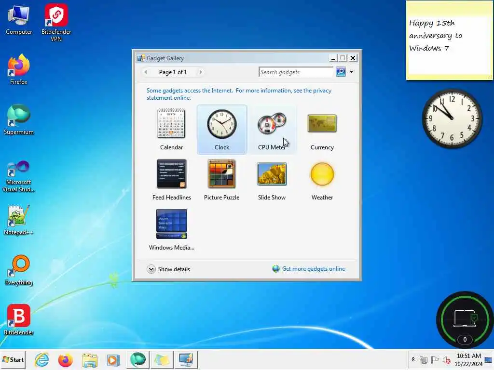Viewport: 494px width, 370px height.
Task: Click the Page 1 of 1 label
Action: [173, 72]
